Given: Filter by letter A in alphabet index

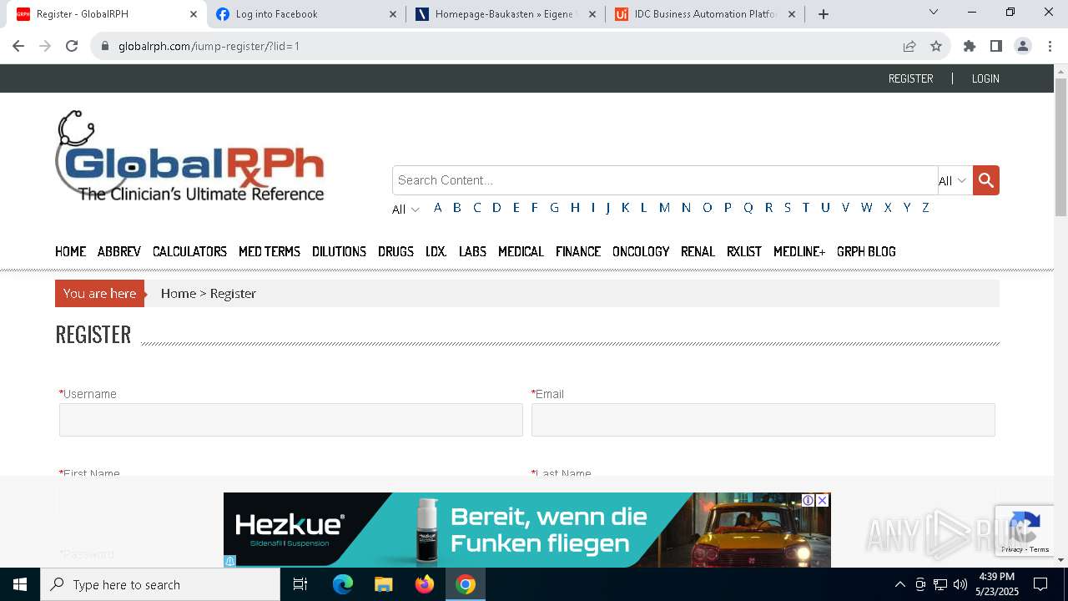Looking at the screenshot, I should point(437,208).
